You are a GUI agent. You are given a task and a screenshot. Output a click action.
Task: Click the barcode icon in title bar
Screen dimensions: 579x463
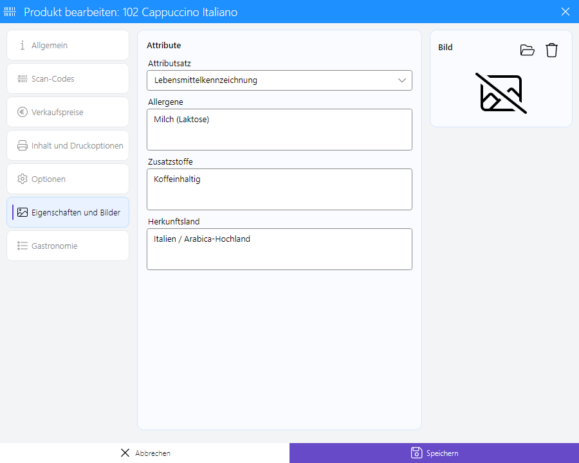(x=10, y=12)
